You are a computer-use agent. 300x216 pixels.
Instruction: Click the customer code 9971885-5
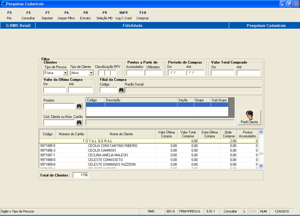tap(48, 146)
